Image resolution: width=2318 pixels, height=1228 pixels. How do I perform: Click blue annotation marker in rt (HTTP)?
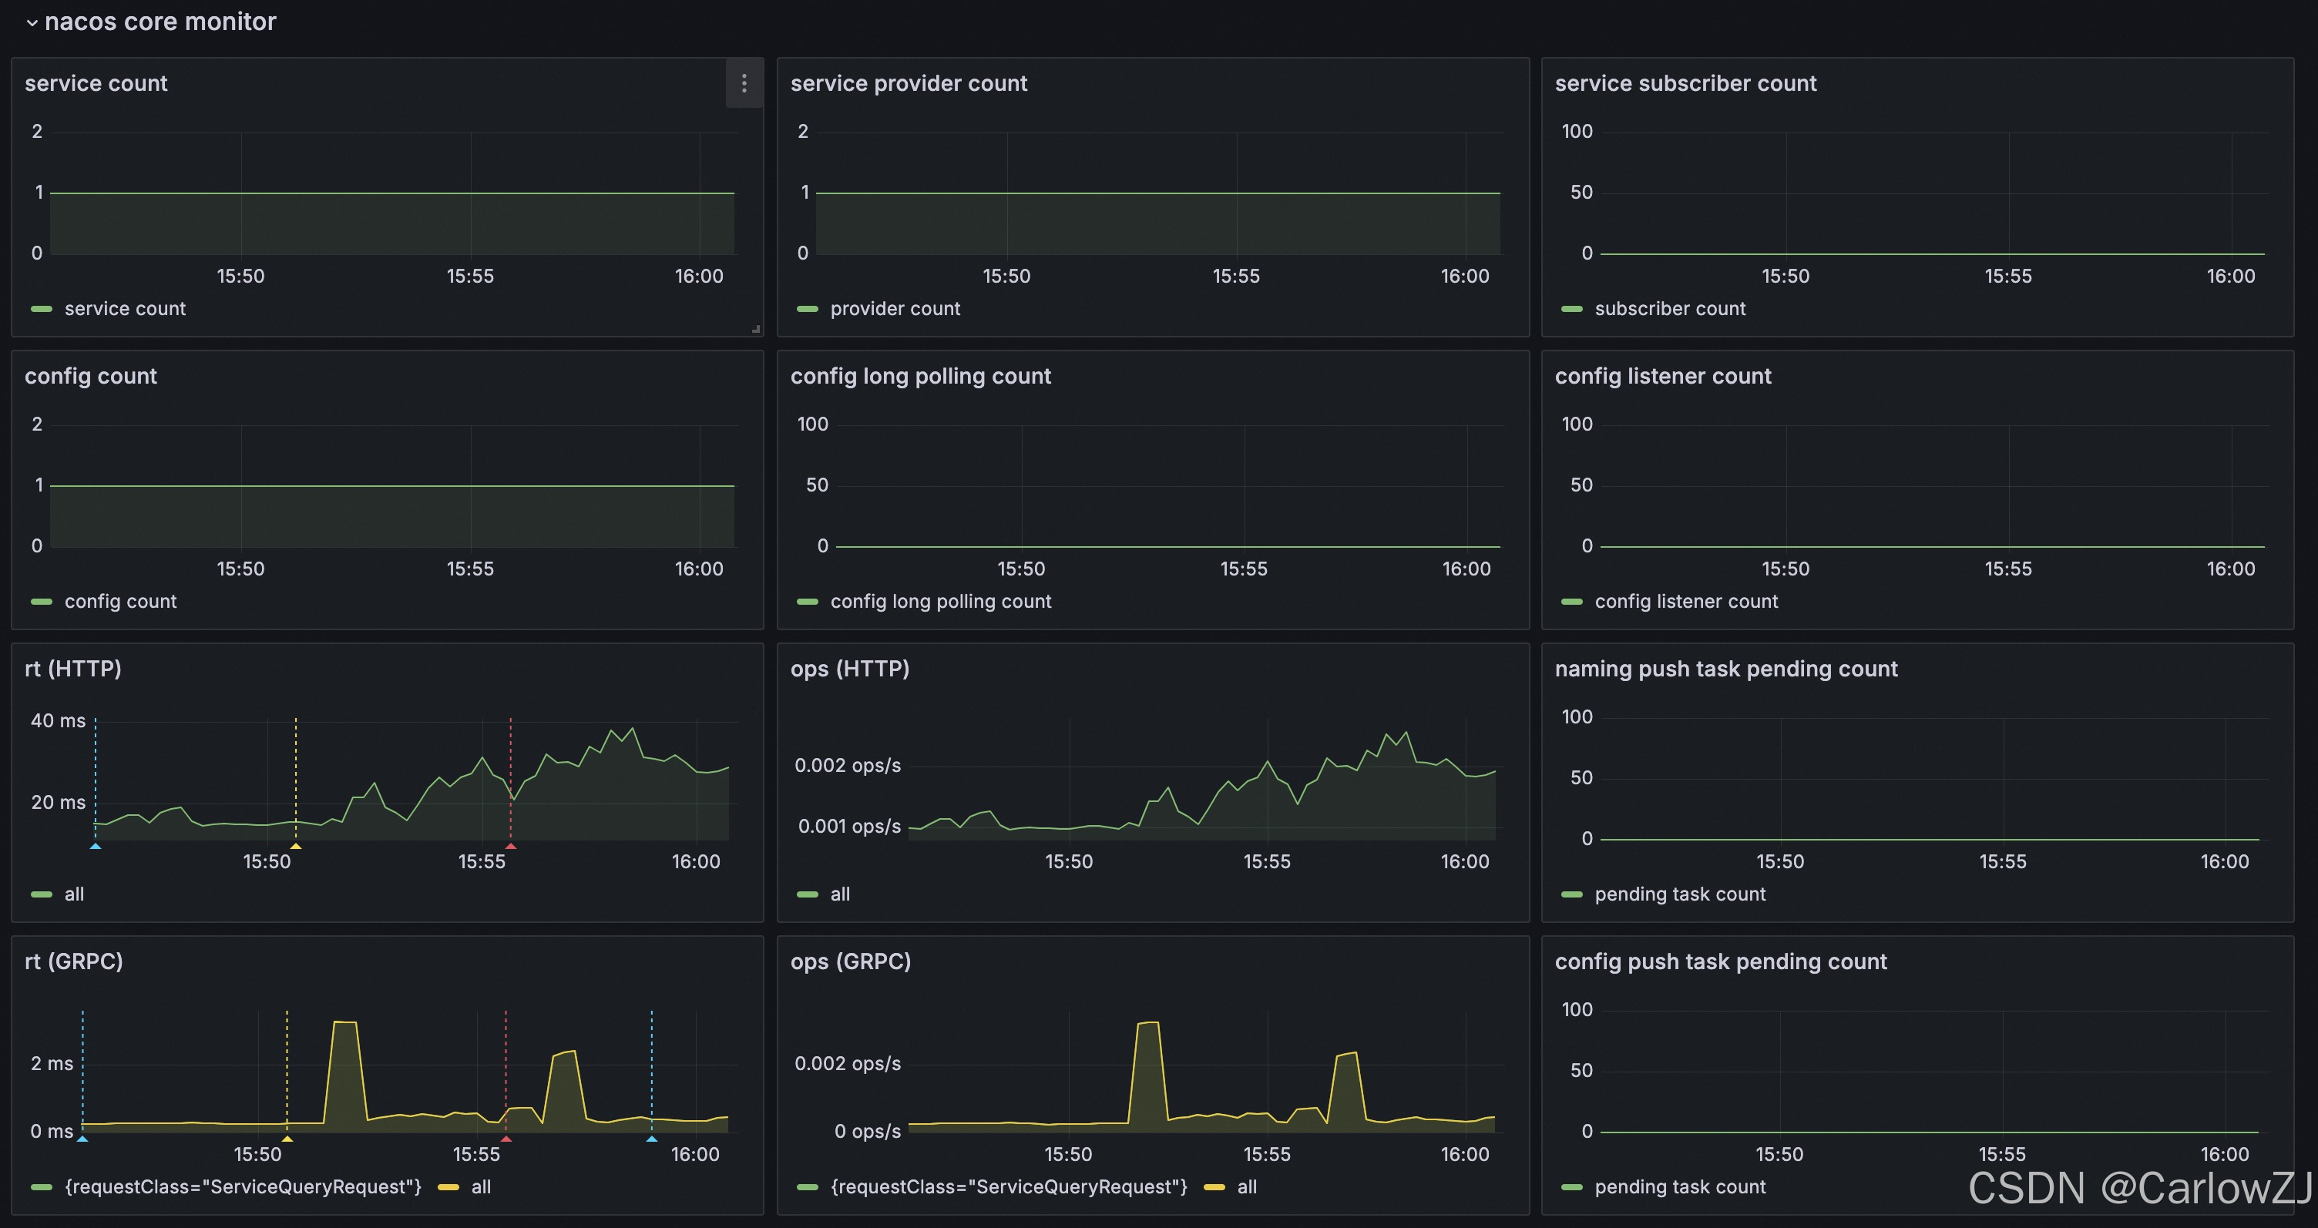tap(96, 846)
